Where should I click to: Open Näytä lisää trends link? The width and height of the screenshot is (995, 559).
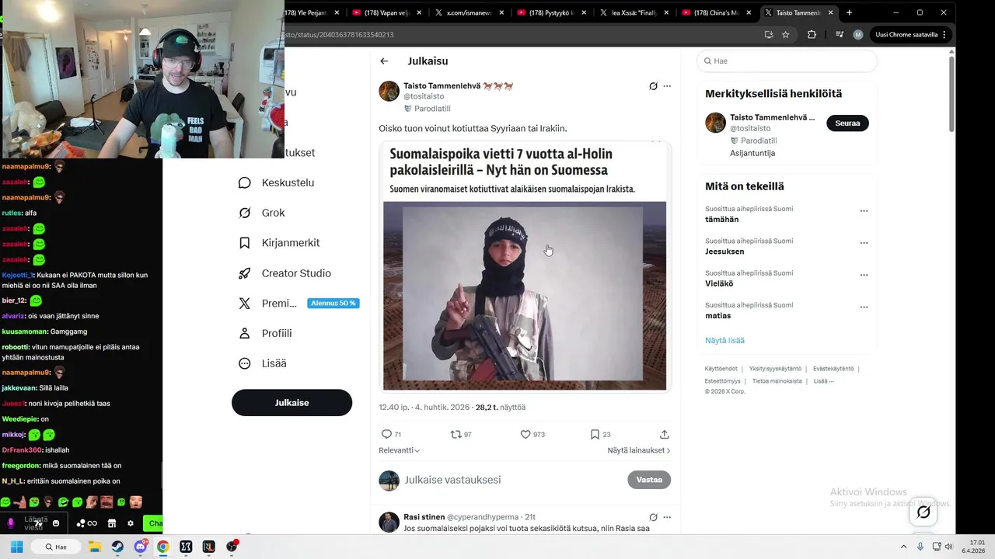point(724,341)
